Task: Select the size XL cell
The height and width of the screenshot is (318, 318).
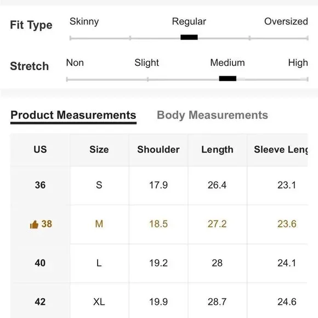Action: coord(99,302)
